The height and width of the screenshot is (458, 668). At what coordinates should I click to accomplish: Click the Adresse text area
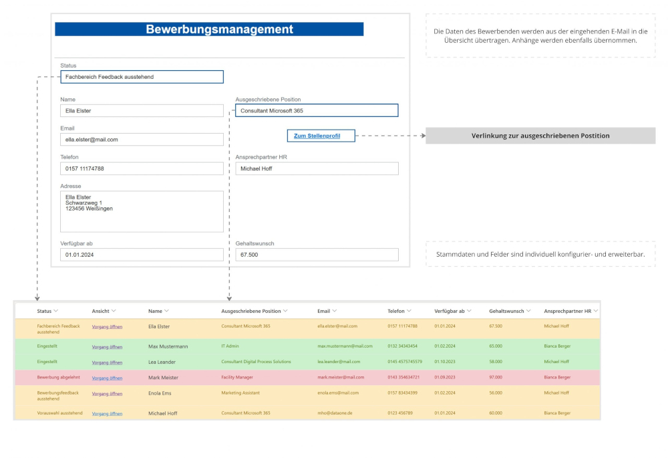[142, 211]
